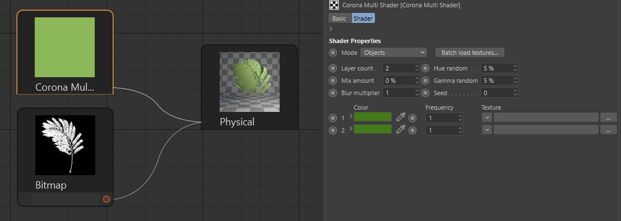The height and width of the screenshot is (221, 621).
Task: Click the texture path bar in row 1
Action: click(x=546, y=117)
